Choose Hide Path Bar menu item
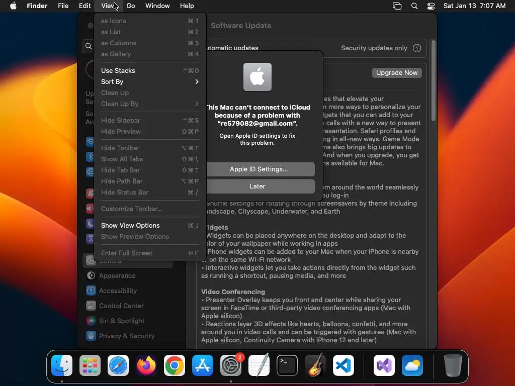Image resolution: width=515 pixels, height=386 pixels. [x=150, y=181]
